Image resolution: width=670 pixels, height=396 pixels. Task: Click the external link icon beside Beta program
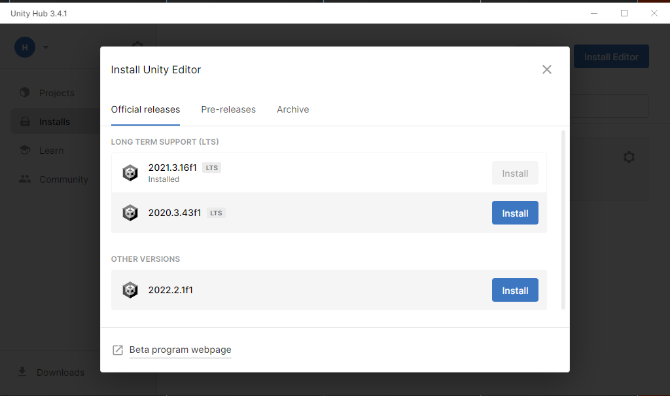pos(118,350)
